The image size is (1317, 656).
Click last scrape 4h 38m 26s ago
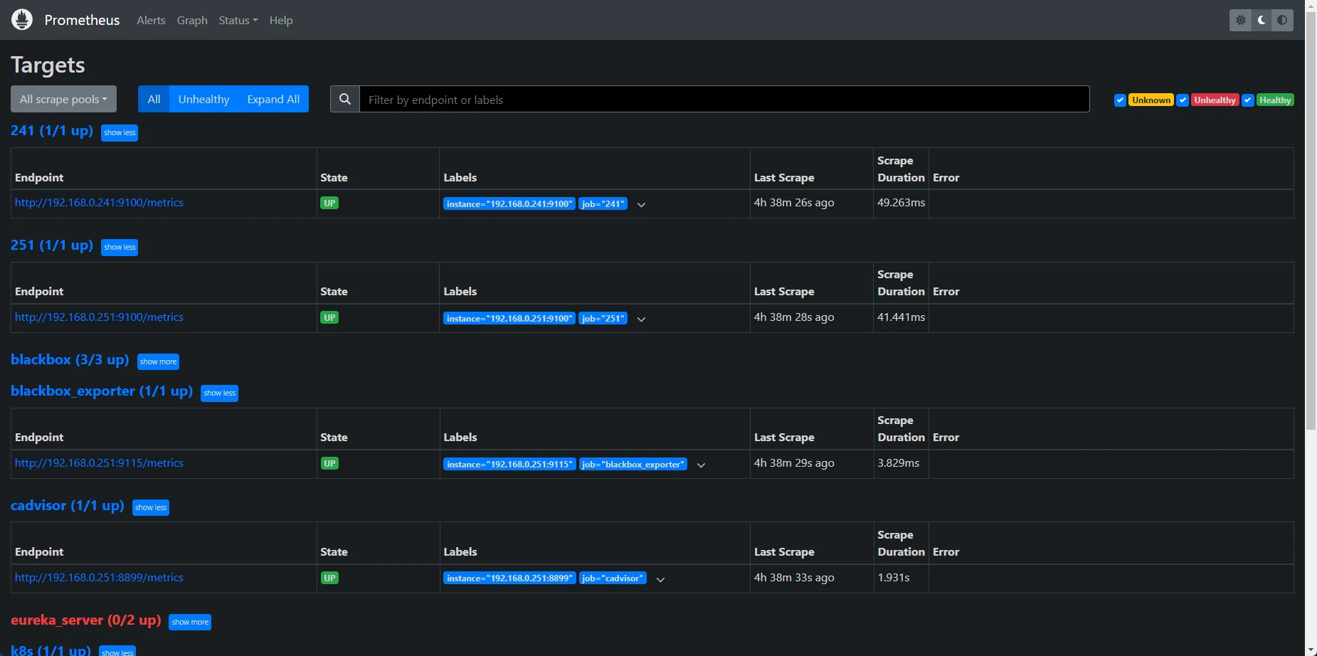tap(794, 203)
